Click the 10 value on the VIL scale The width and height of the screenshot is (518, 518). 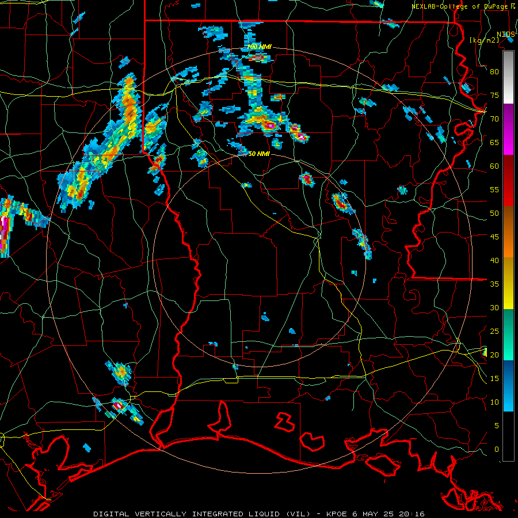(x=494, y=402)
